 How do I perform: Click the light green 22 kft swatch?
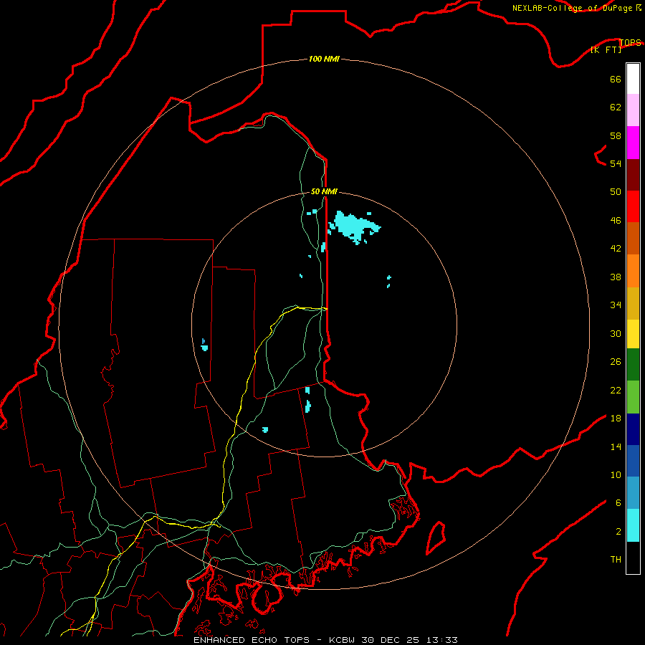(633, 397)
